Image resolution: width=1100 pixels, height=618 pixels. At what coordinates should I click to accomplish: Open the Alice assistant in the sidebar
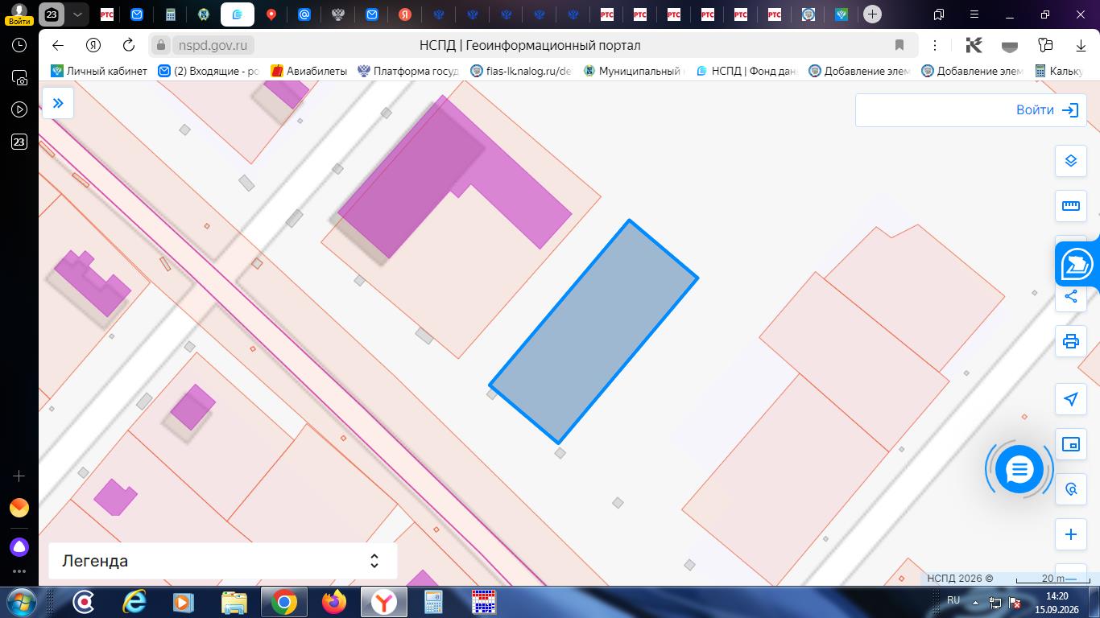pyautogui.click(x=19, y=547)
